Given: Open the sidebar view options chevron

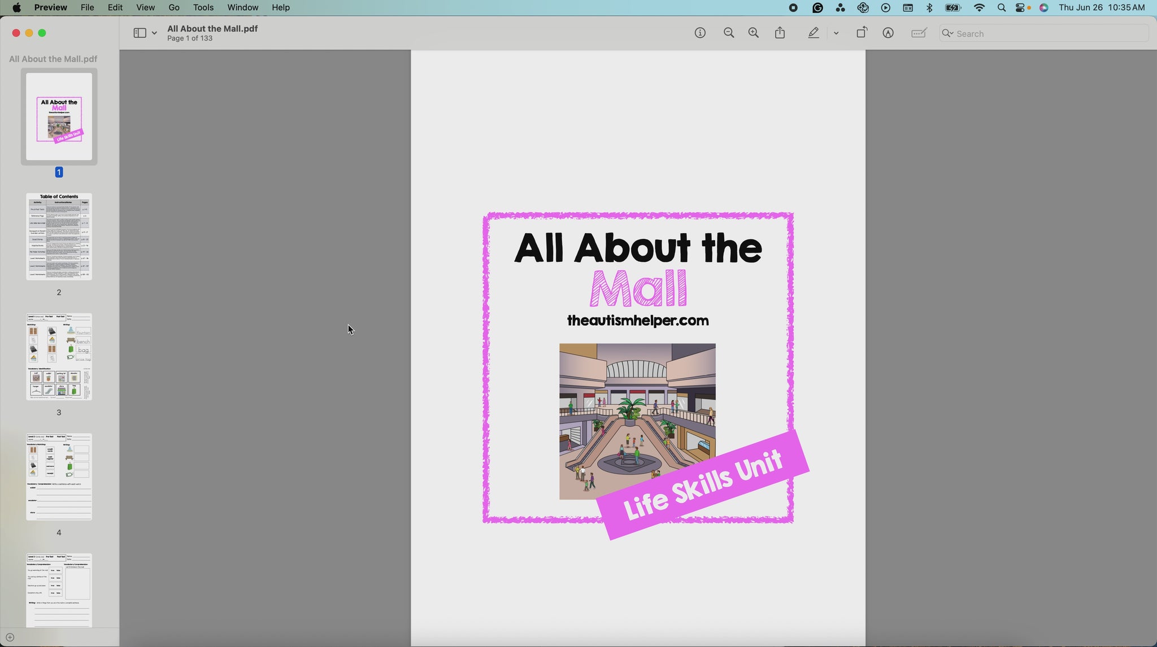Looking at the screenshot, I should coord(154,34).
